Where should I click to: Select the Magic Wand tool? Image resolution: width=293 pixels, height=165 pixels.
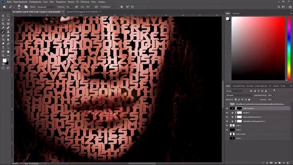(x=8, y=20)
